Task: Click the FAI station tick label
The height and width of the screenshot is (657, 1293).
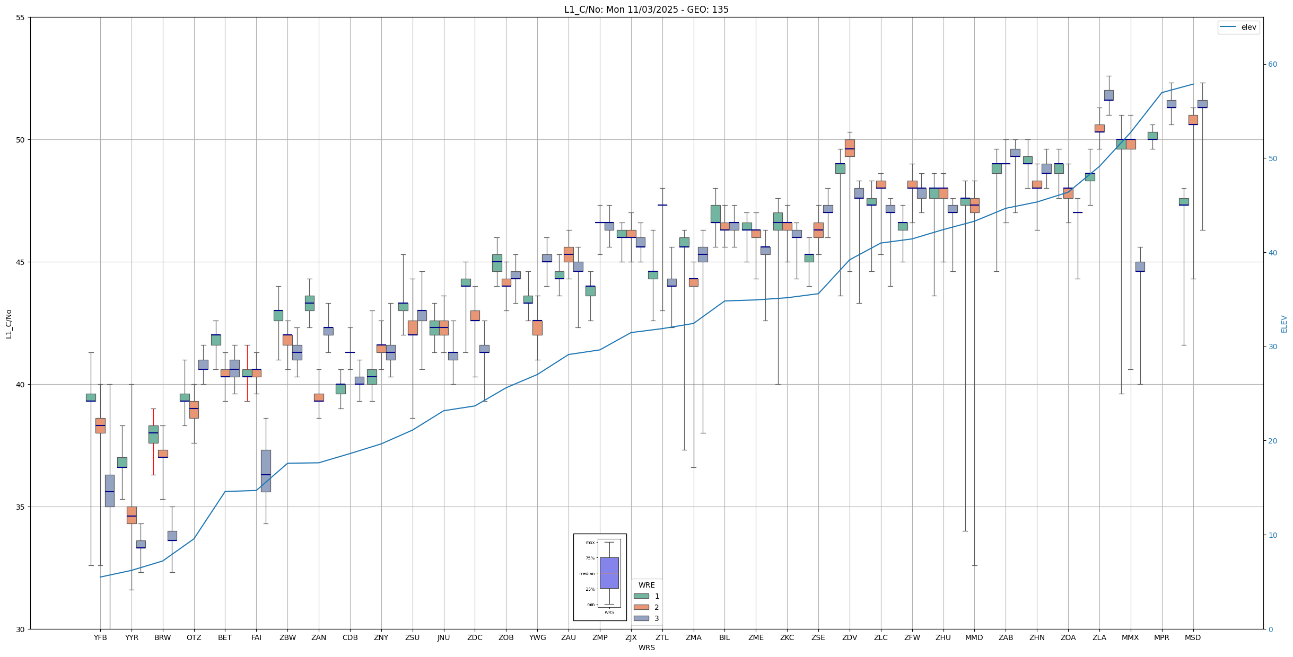Action: [256, 637]
